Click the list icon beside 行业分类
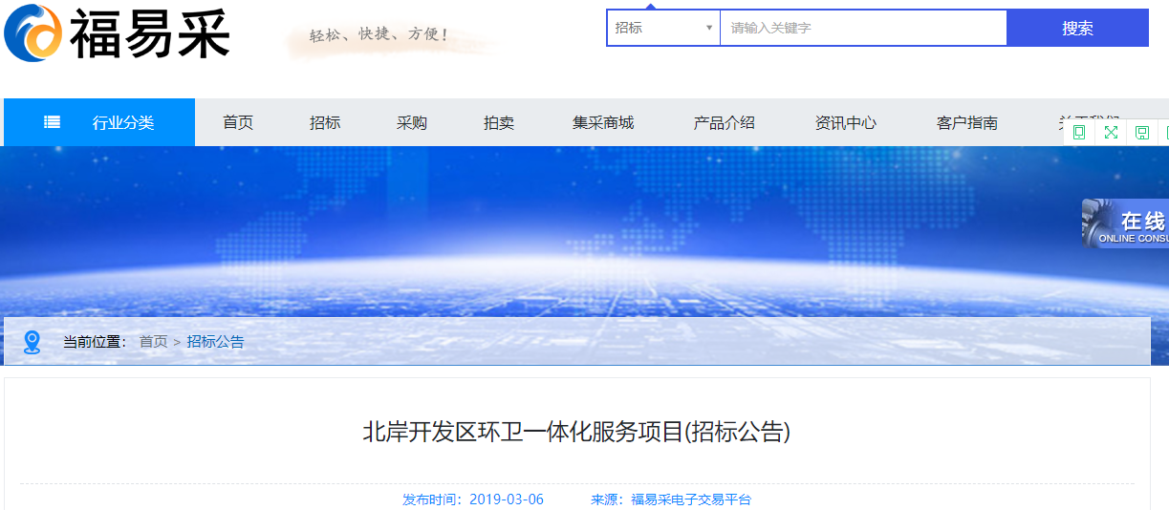The height and width of the screenshot is (510, 1169). pyautogui.click(x=53, y=122)
